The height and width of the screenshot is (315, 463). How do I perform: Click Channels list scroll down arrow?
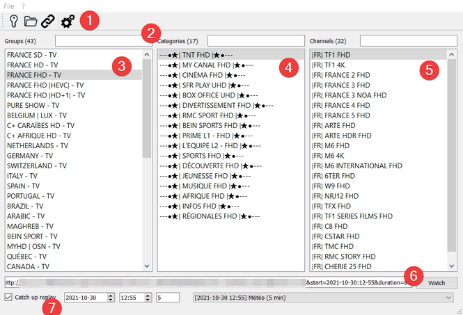451,266
